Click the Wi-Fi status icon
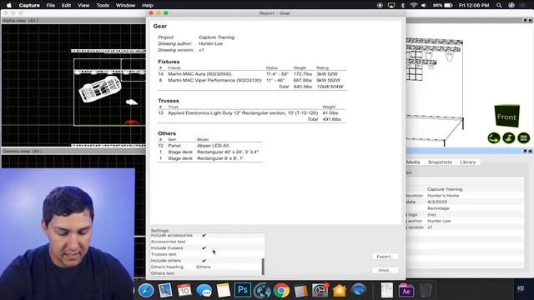Image resolution: width=534 pixels, height=300 pixels. (x=414, y=5)
